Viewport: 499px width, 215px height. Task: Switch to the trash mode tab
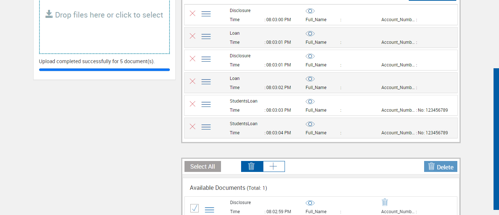pos(252,166)
